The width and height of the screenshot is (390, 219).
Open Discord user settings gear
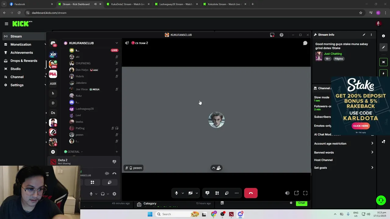[114, 194]
